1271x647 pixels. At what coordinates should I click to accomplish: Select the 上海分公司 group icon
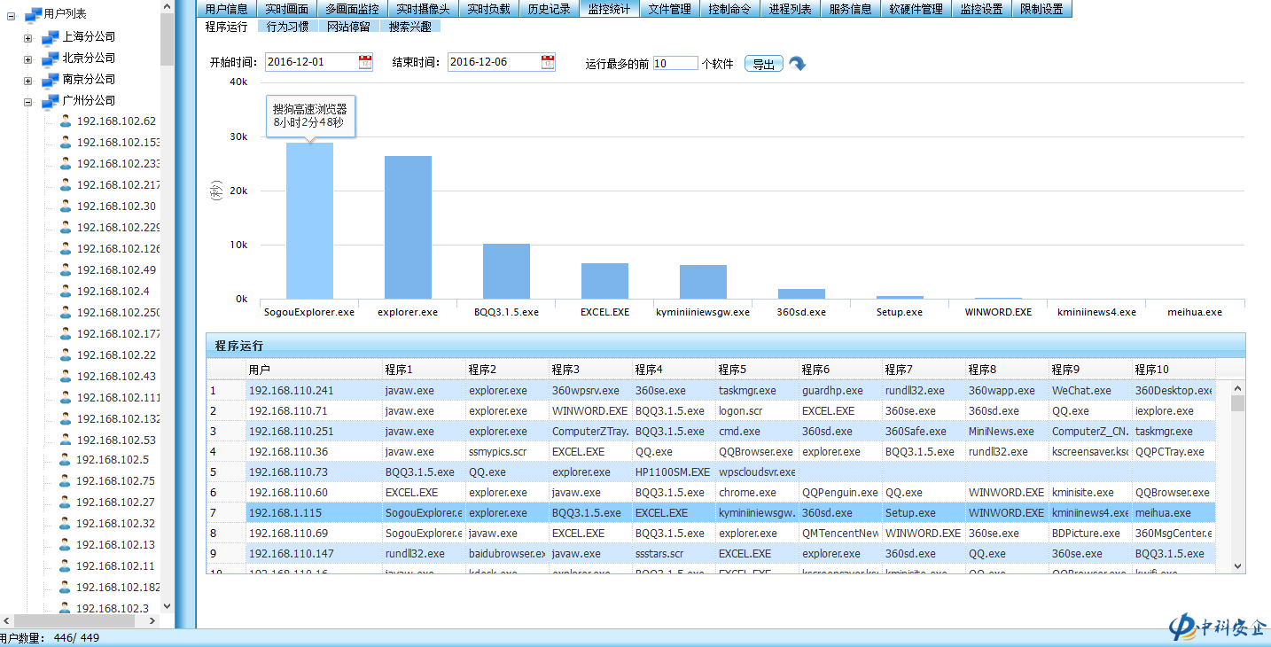pyautogui.click(x=51, y=37)
